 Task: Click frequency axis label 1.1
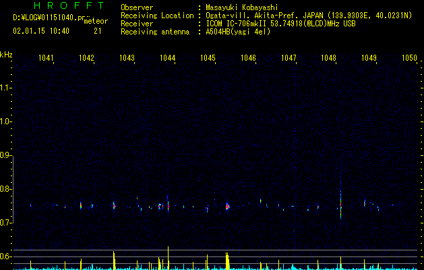pyautogui.click(x=5, y=88)
